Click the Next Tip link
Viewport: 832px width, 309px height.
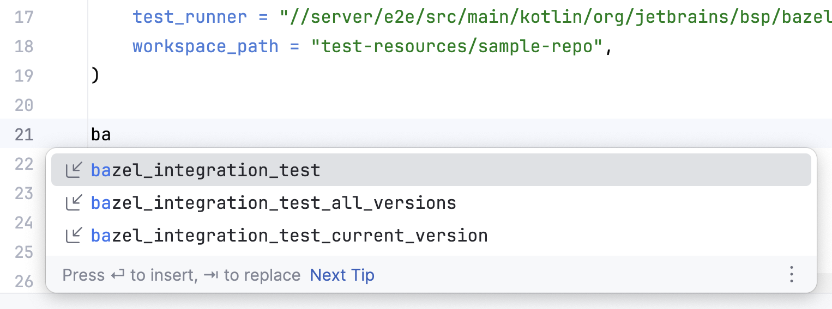342,275
